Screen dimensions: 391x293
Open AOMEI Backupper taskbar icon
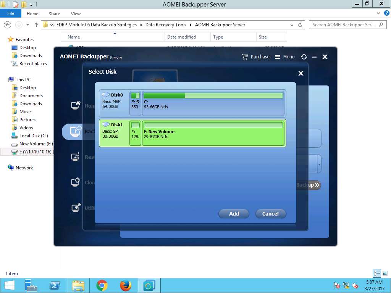click(x=149, y=285)
